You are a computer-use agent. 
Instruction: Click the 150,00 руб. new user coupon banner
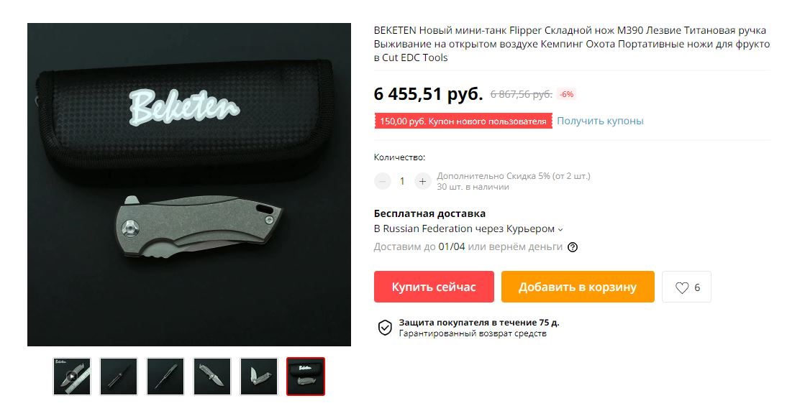point(463,121)
